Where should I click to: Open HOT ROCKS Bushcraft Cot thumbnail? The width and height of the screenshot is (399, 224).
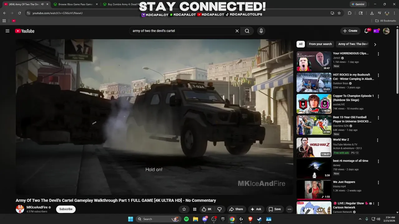[x=314, y=82]
